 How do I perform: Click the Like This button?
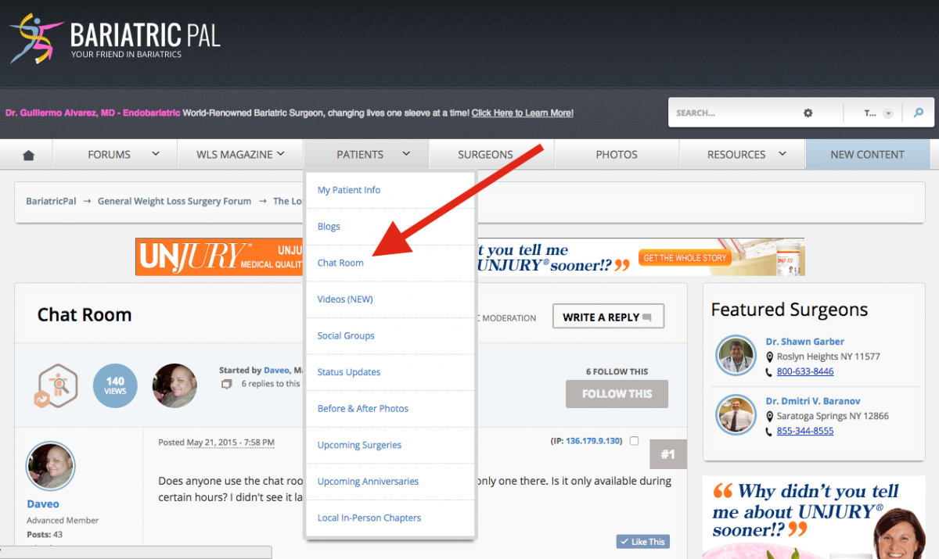(642, 541)
